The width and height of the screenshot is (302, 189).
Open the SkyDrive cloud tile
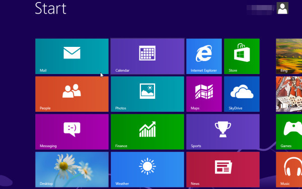pos(242,94)
